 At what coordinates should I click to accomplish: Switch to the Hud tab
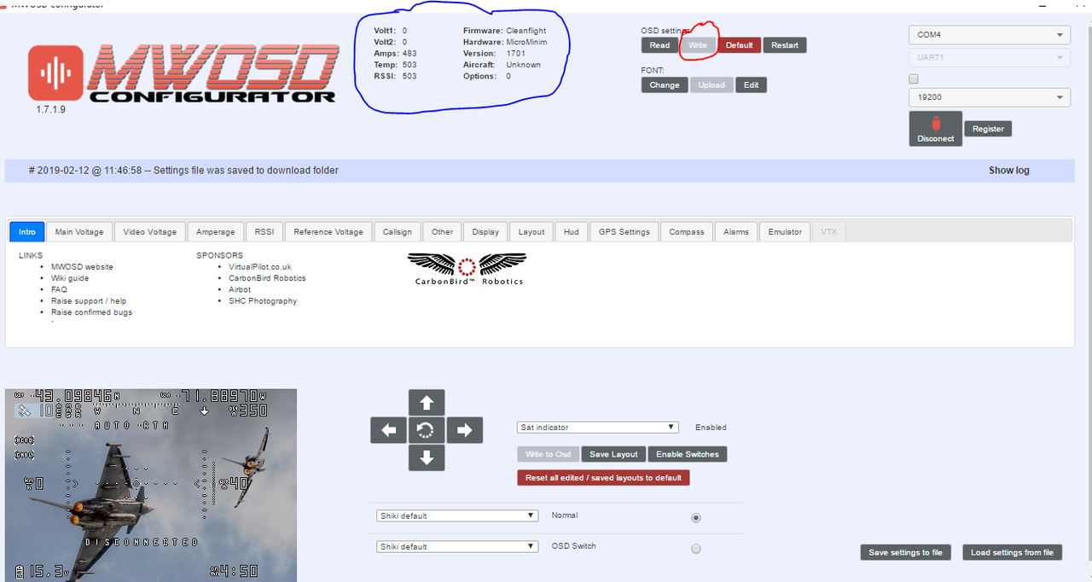pyautogui.click(x=572, y=231)
